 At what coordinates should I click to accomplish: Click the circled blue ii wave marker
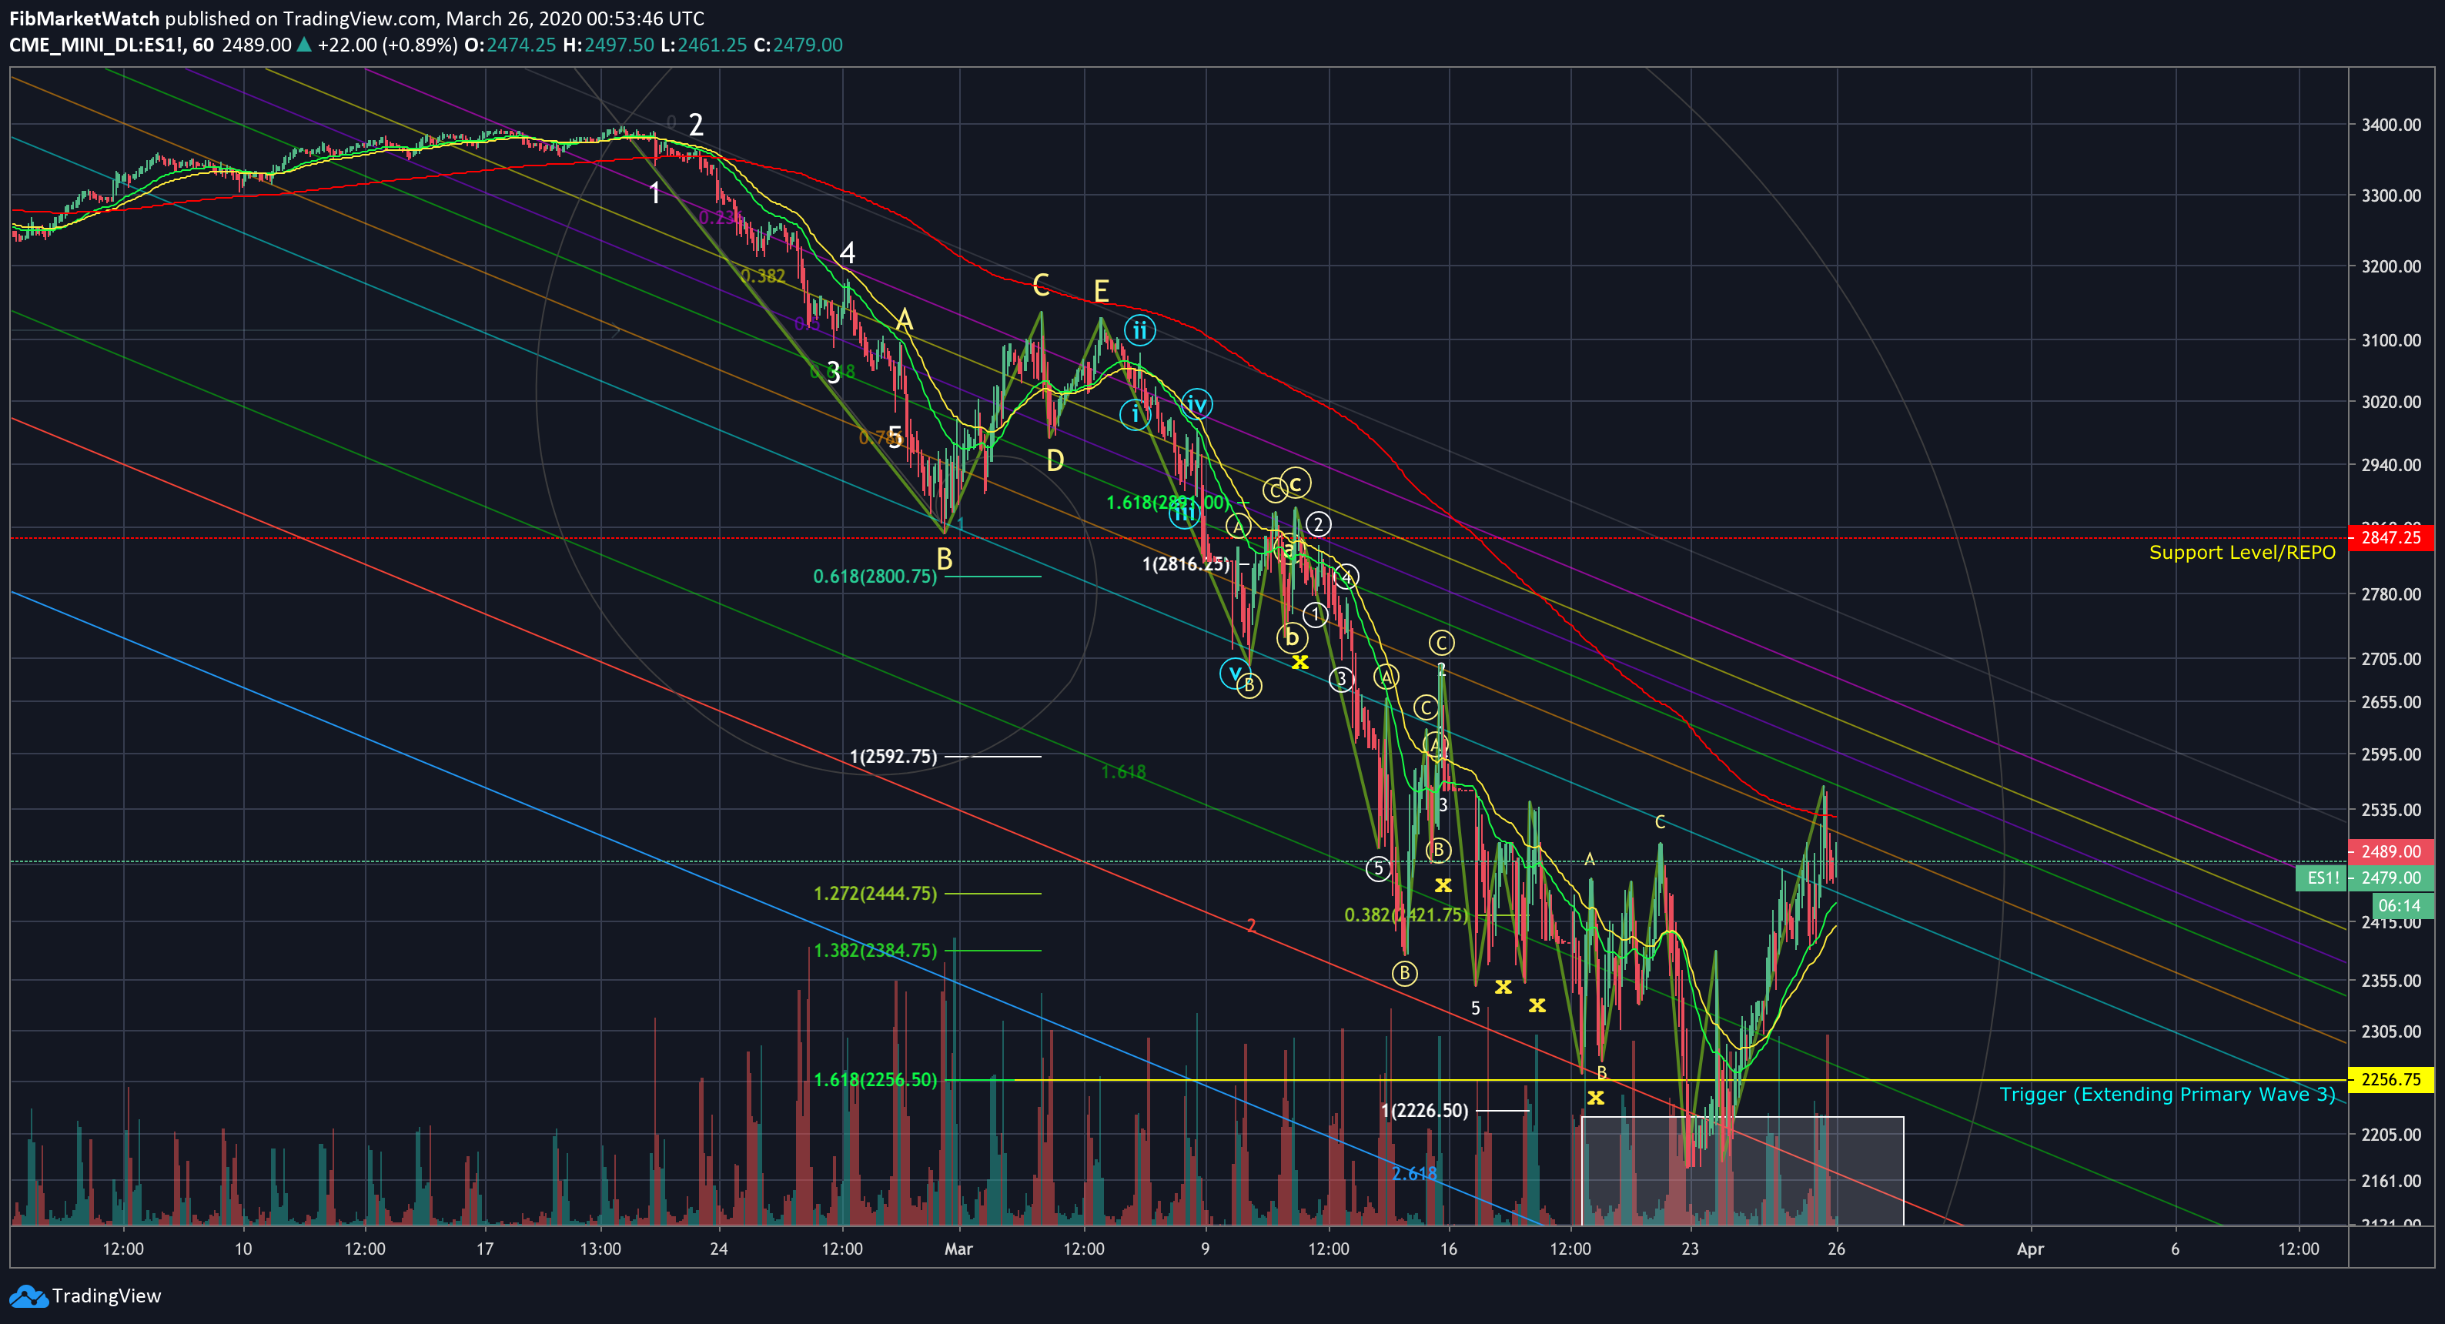(x=1139, y=331)
